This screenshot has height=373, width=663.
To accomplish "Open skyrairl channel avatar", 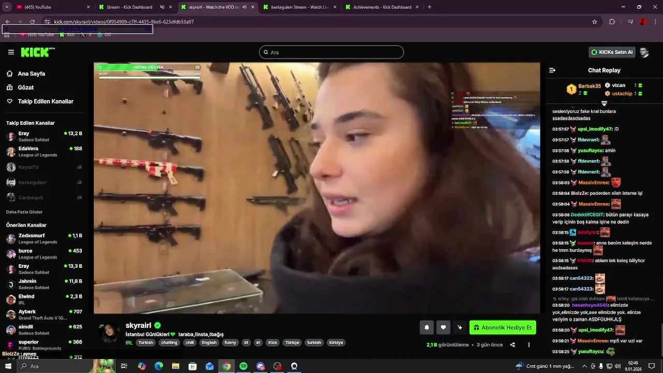I will [x=109, y=332].
